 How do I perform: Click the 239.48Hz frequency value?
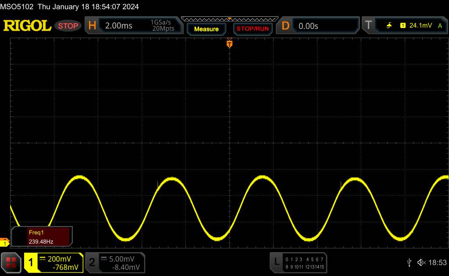pyautogui.click(x=41, y=242)
